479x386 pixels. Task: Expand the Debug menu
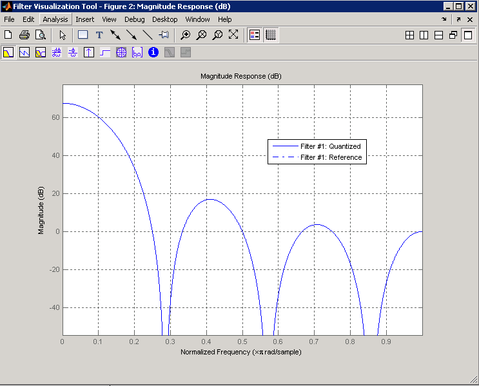[x=135, y=19]
